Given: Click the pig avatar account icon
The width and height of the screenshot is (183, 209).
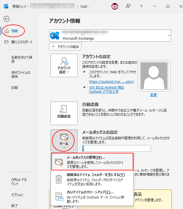Looking at the screenshot, I should pyautogui.click(x=115, y=6).
